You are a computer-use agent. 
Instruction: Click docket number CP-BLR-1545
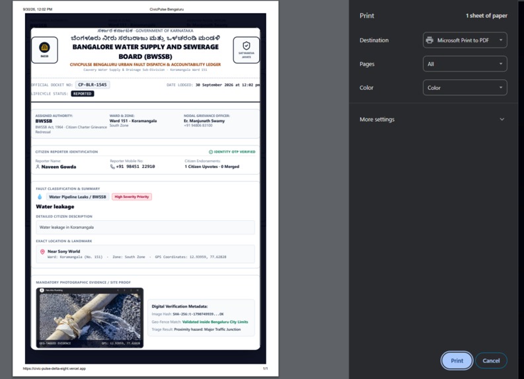[93, 85]
